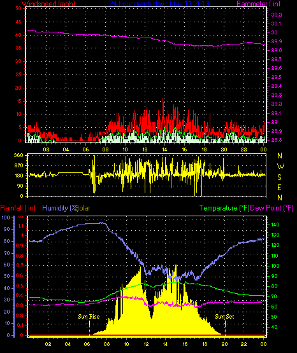The image size is (297, 353).
Task: Click the red '0.1' rainfall axis value
Action: tap(20, 325)
